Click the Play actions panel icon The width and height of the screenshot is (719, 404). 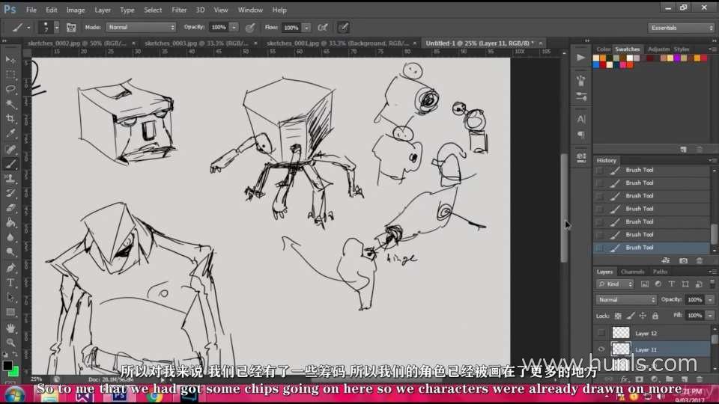pyautogui.click(x=581, y=58)
